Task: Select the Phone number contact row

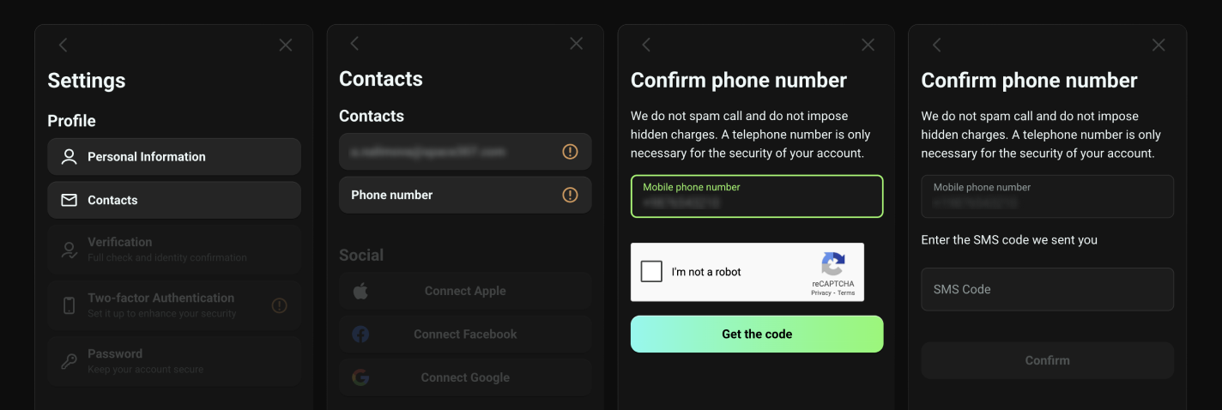Action: [x=465, y=195]
